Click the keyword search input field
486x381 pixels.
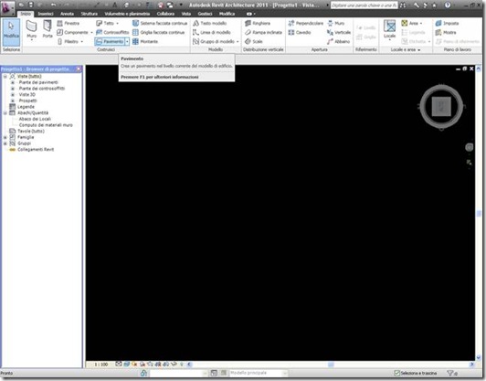[364, 5]
